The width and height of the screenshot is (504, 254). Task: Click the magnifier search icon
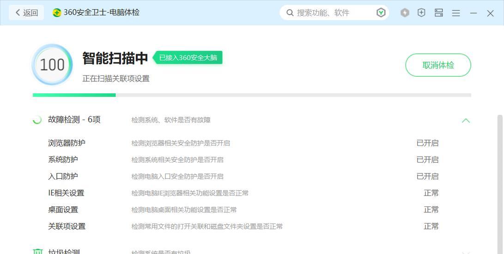coord(290,13)
